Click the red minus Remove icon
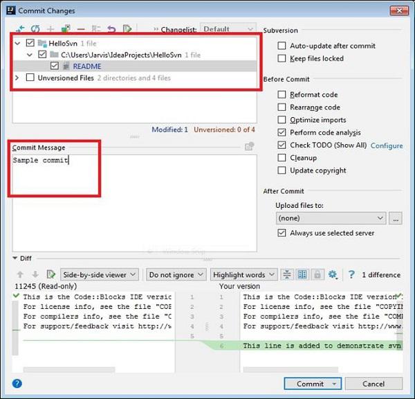Viewport: 415px width, 399px height. tap(81, 29)
